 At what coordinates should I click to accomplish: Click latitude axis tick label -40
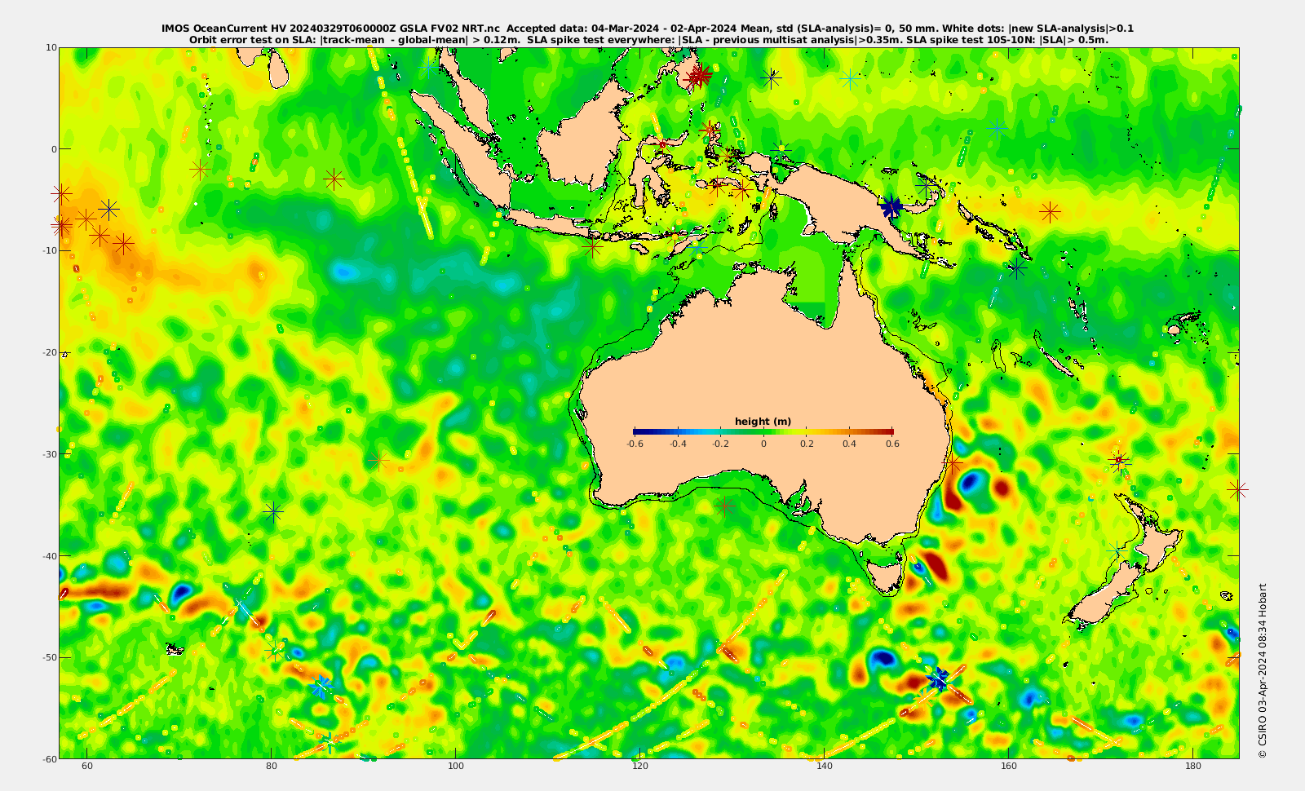[x=50, y=555]
